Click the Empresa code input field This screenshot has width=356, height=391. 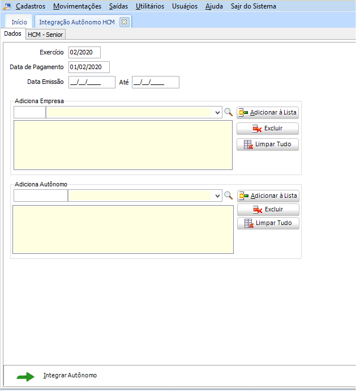tap(29, 112)
